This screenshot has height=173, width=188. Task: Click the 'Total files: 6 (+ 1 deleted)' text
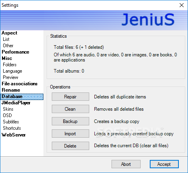coord(79,47)
